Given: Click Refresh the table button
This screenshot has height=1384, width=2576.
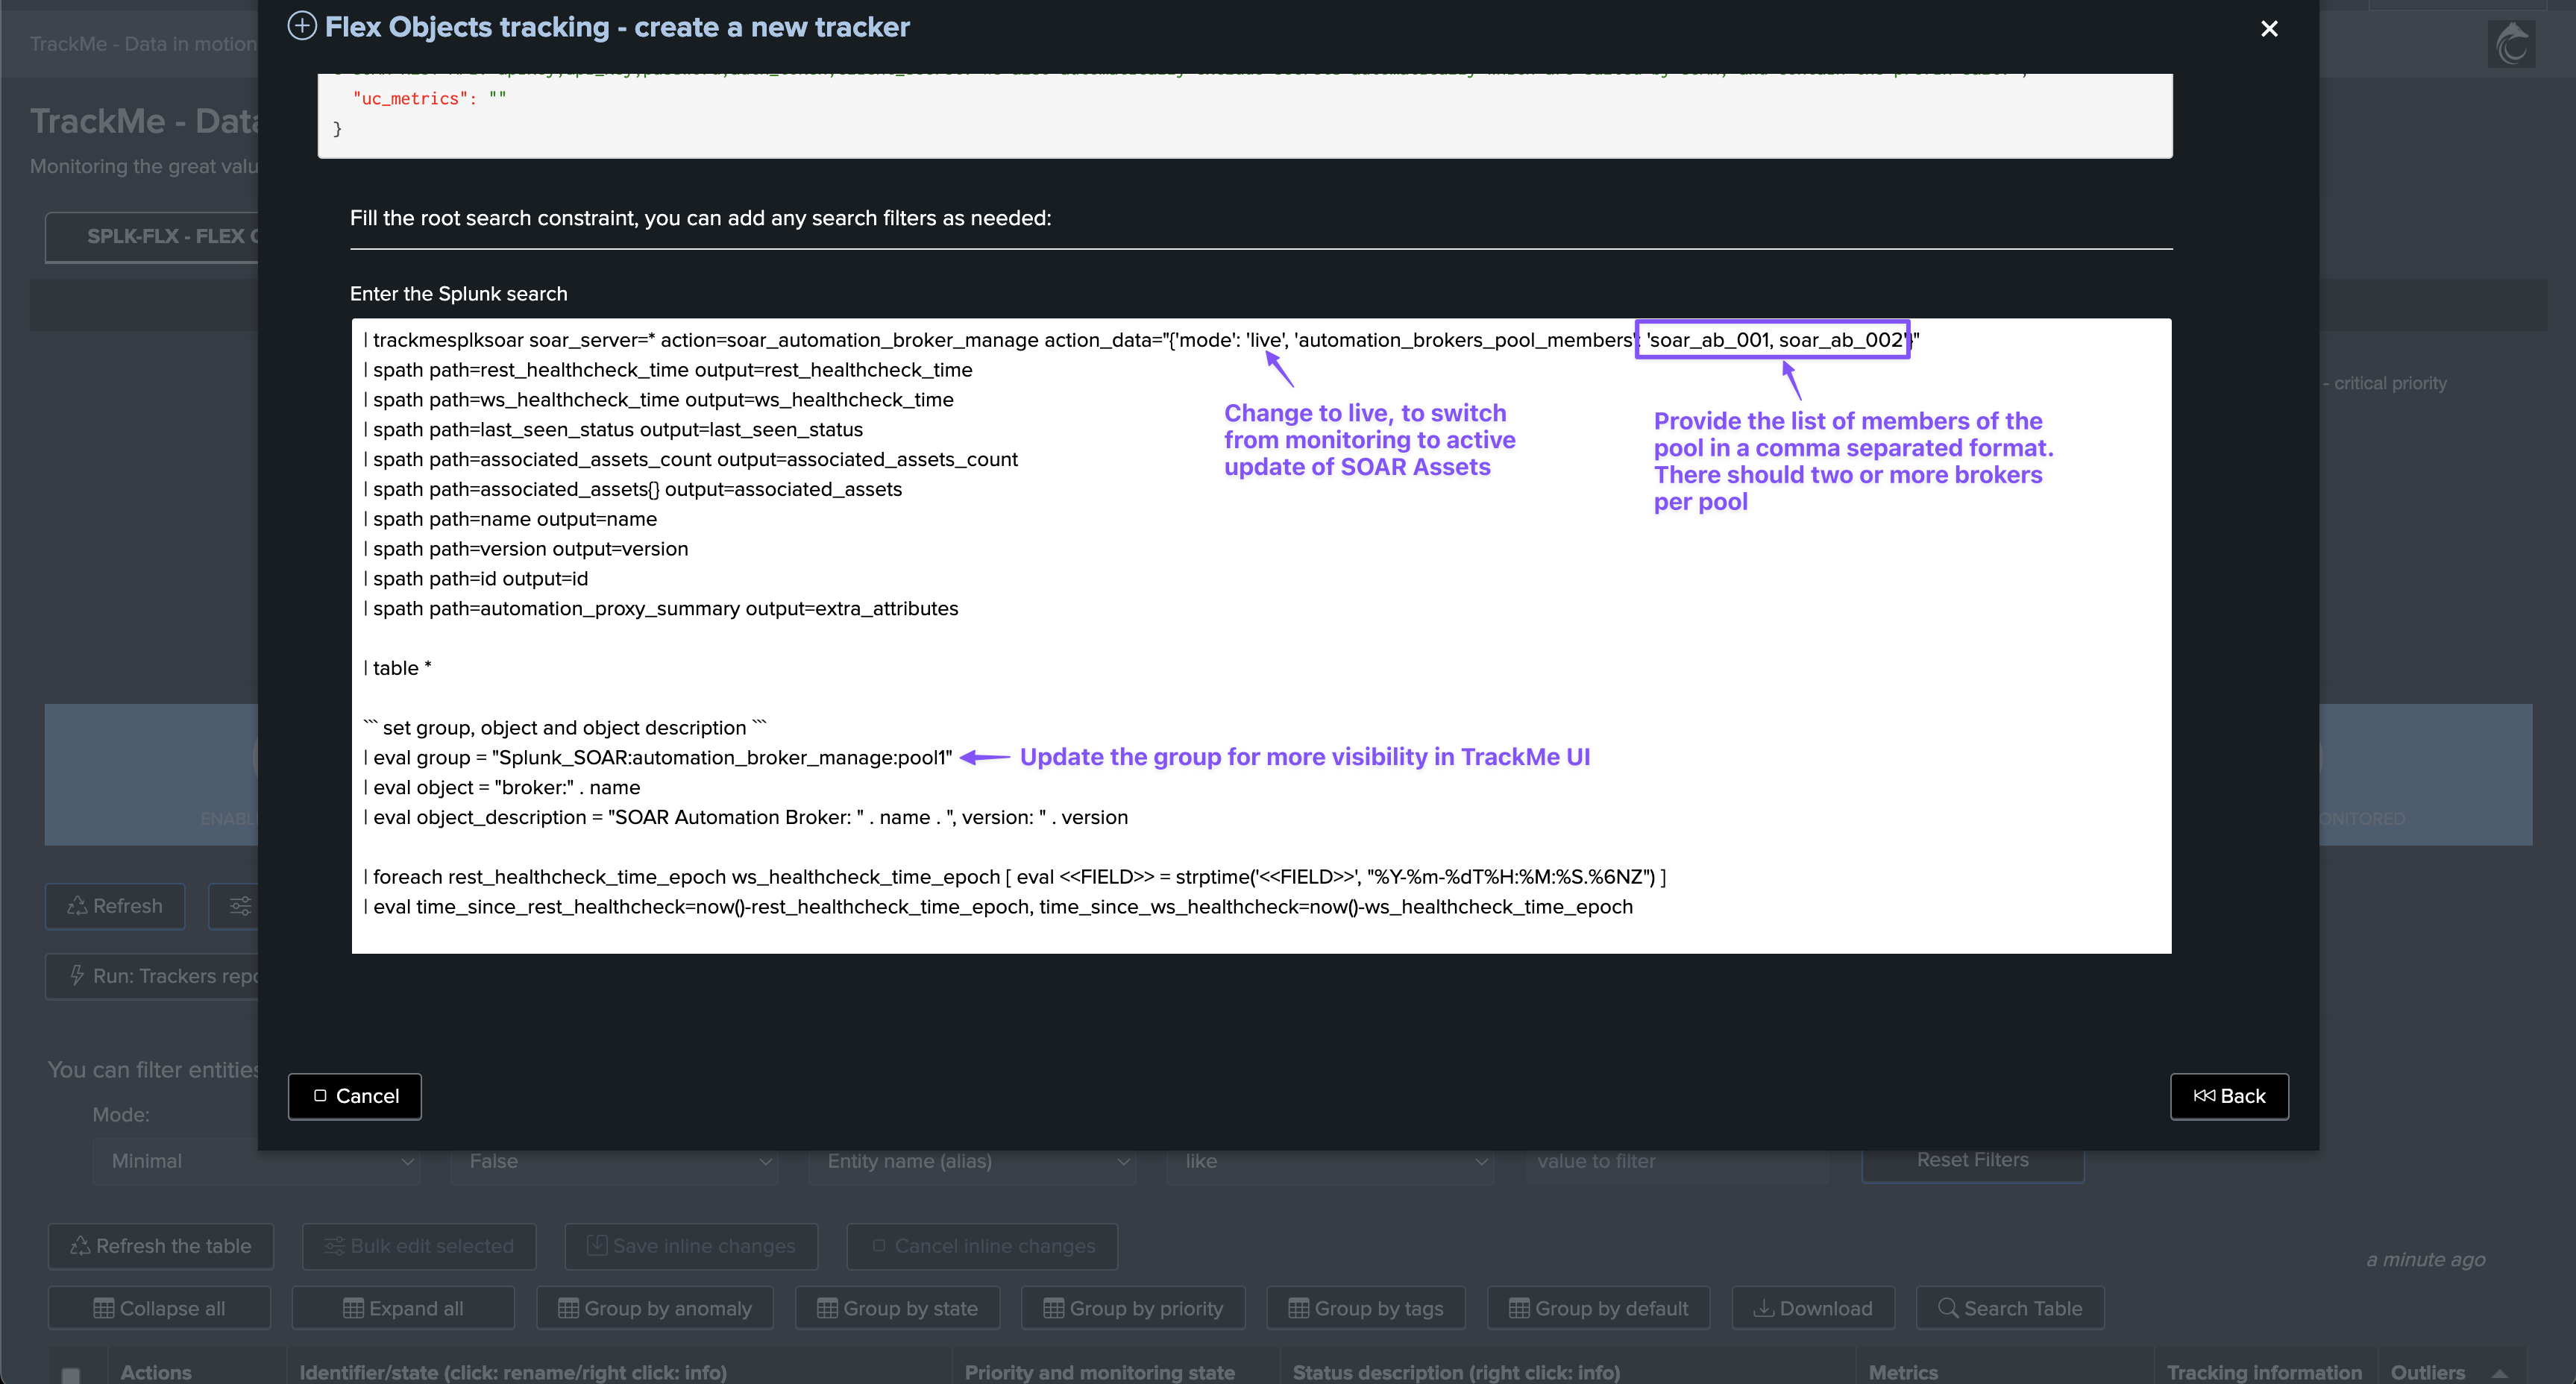Looking at the screenshot, I should click(x=161, y=1246).
